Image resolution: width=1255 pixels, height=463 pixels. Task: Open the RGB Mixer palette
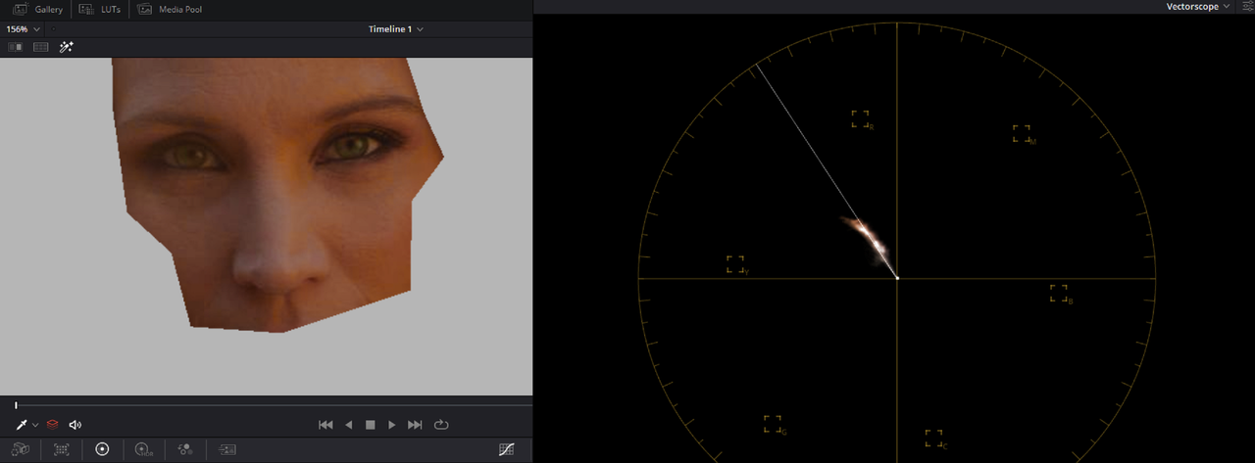pos(184,449)
